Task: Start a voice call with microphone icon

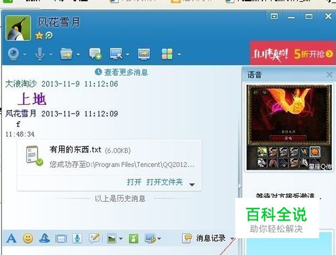Action: [x=40, y=54]
